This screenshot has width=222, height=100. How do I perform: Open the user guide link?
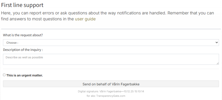coord(85,19)
